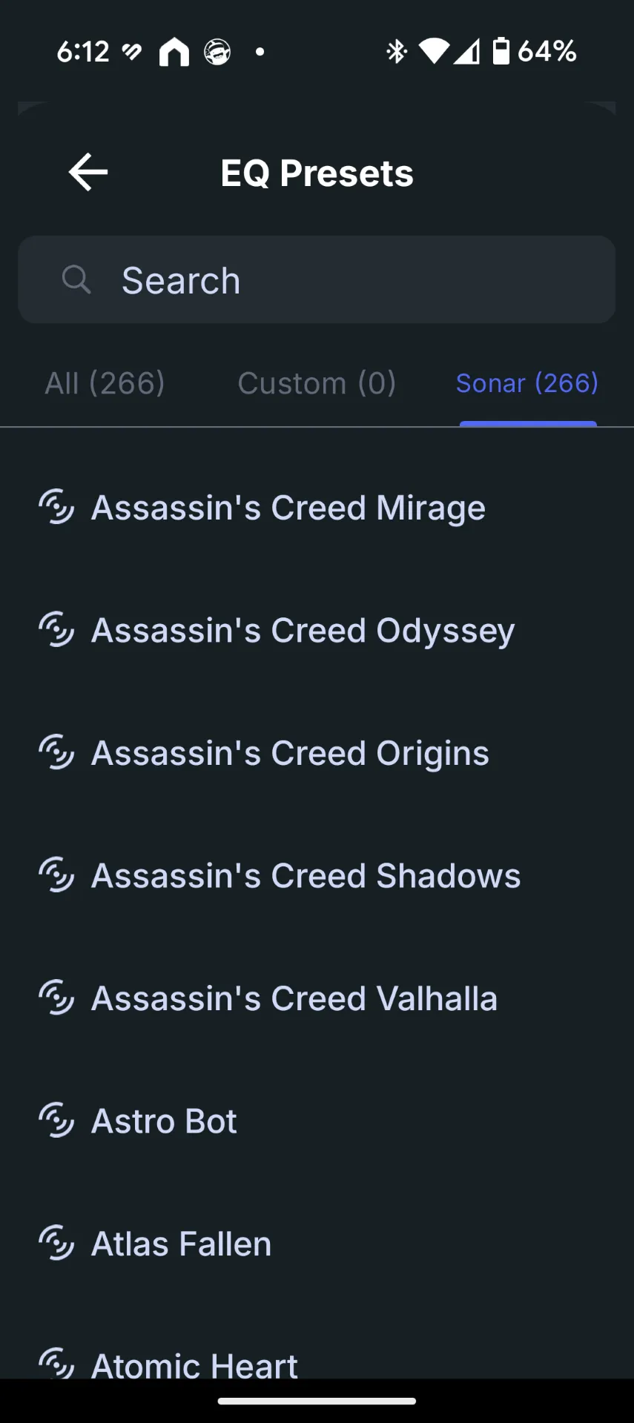This screenshot has height=1423, width=634.
Task: Tap the Sonar icon beside Assassin's Creed Shadows
Action: tap(56, 875)
